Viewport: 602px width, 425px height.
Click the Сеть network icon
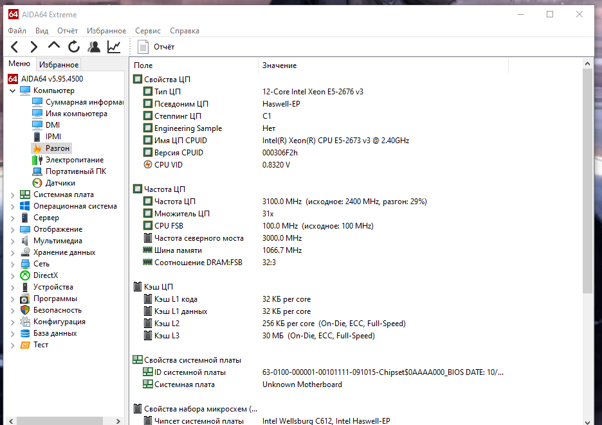(x=25, y=264)
